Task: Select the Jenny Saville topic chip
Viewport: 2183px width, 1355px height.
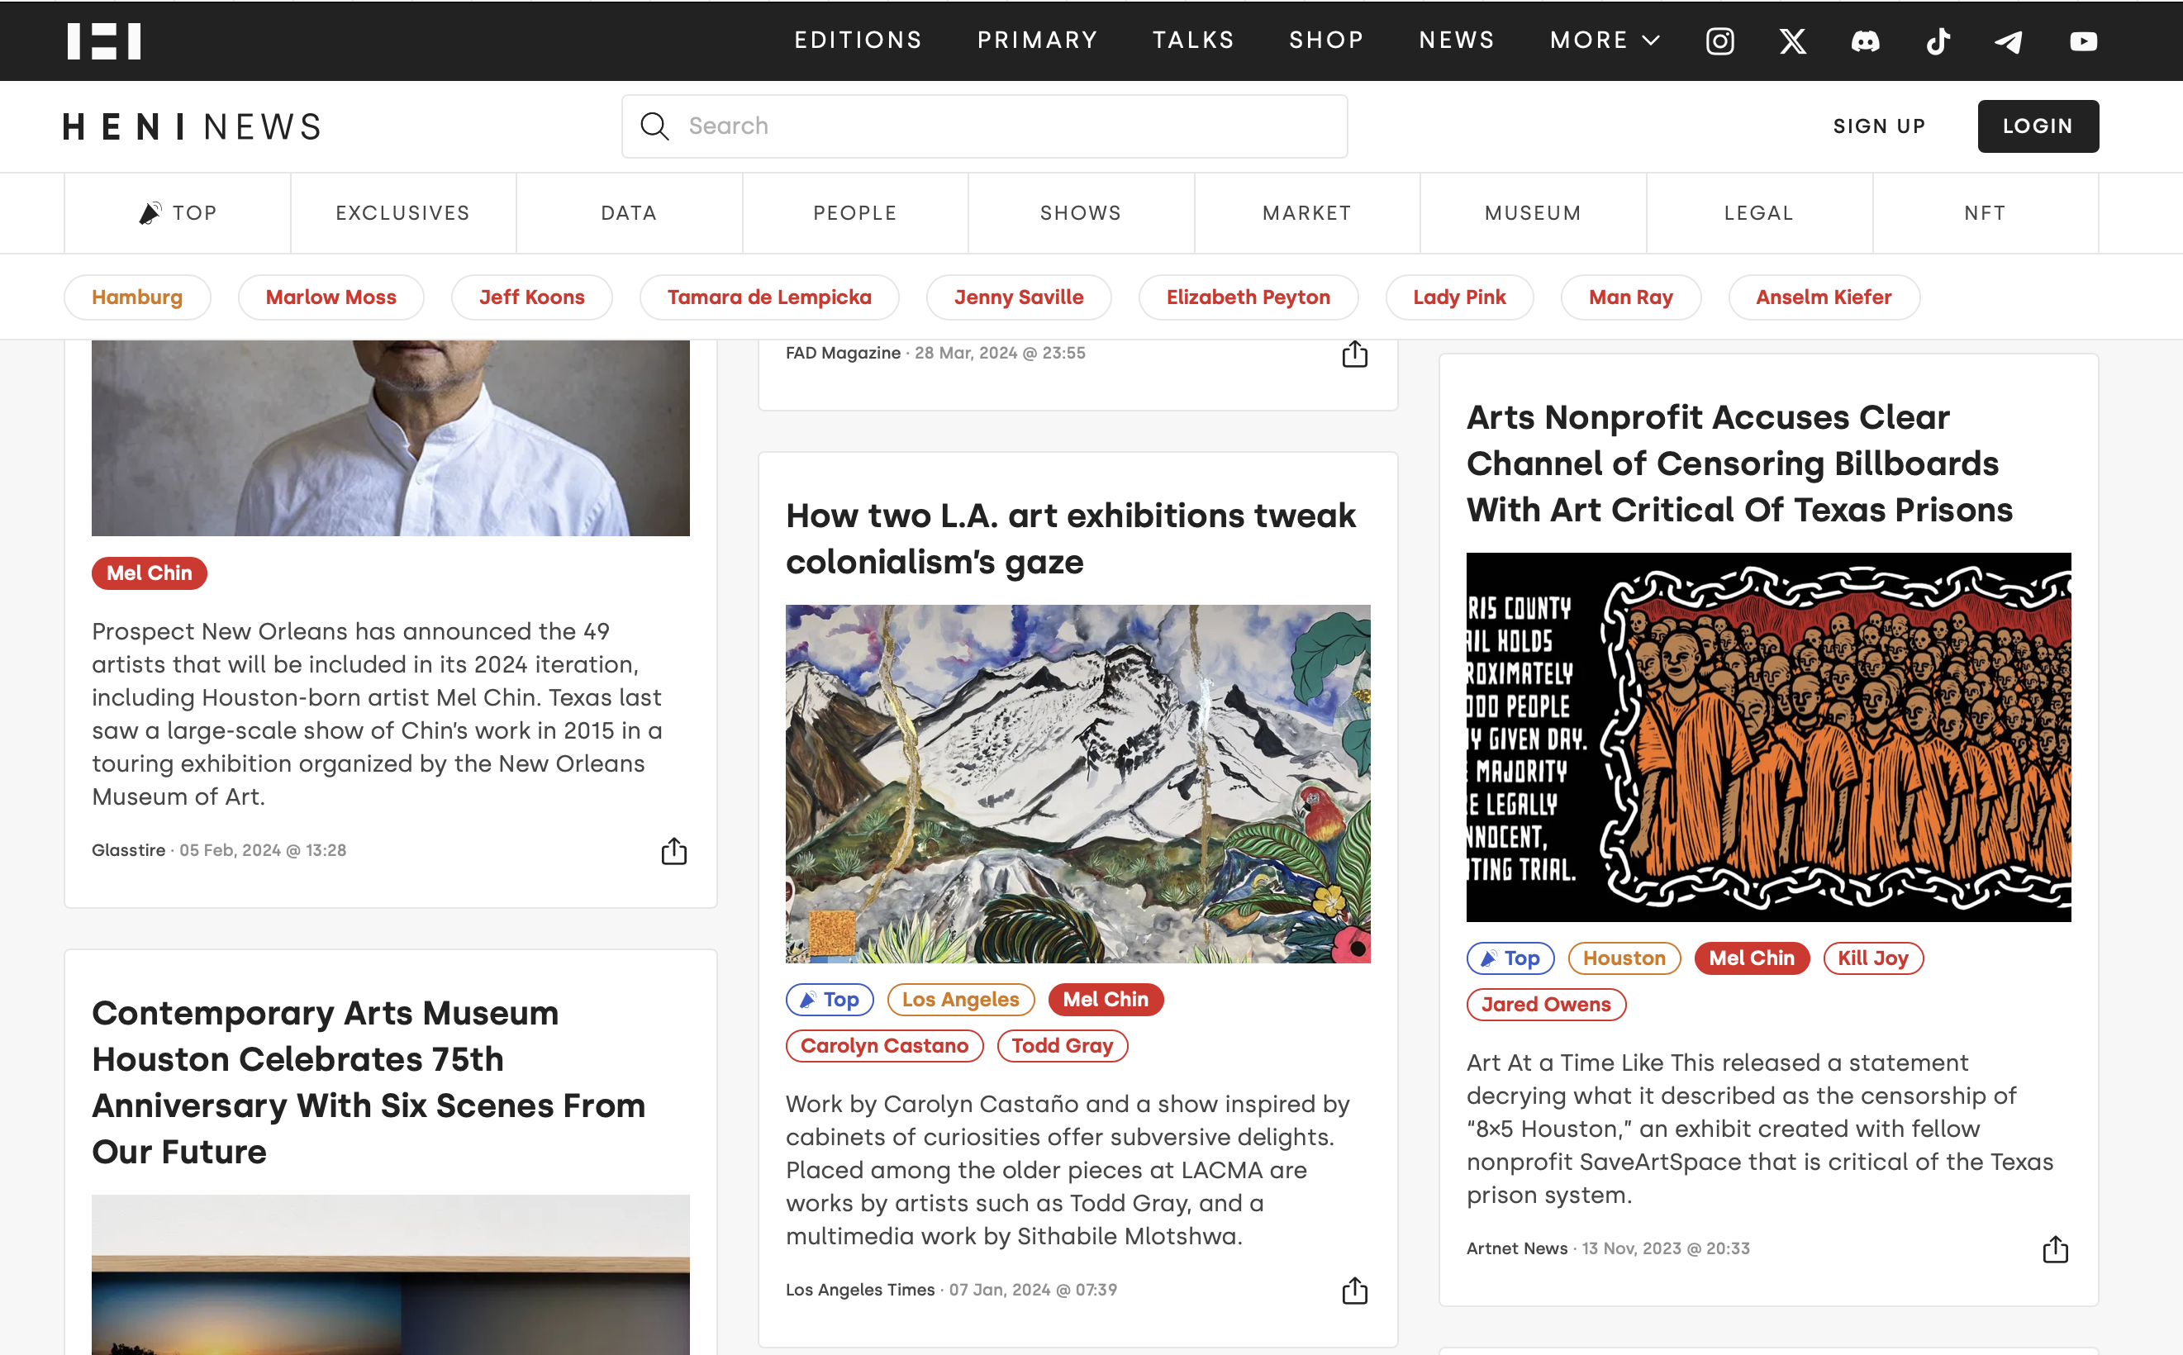Action: (x=1018, y=297)
